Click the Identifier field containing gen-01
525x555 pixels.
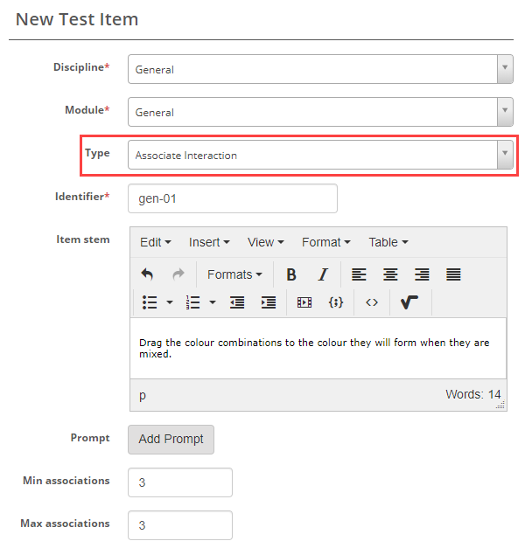232,198
